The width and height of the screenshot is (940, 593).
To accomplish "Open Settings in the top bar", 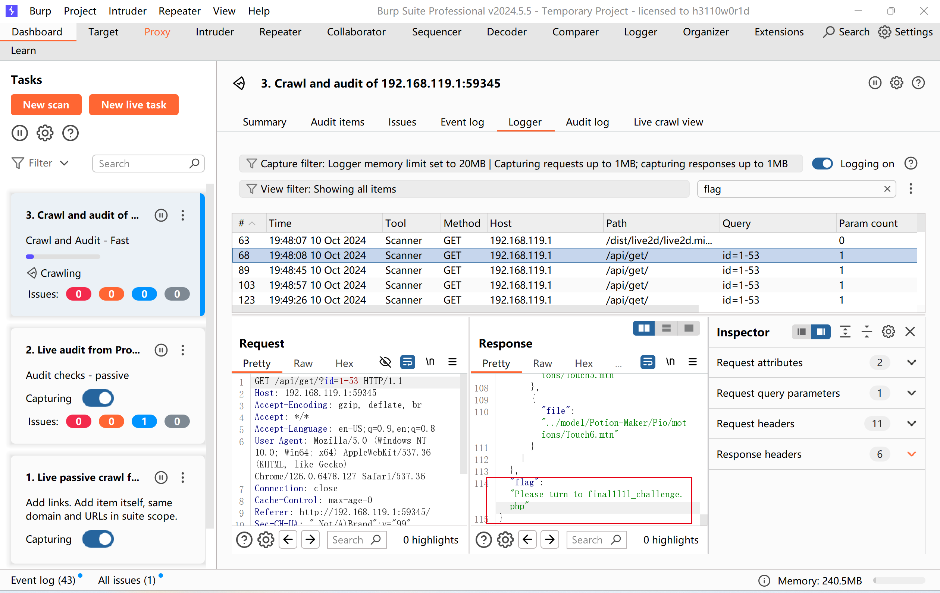I will click(x=906, y=32).
